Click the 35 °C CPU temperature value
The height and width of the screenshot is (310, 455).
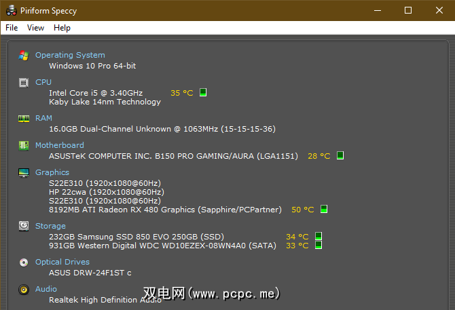[181, 93]
